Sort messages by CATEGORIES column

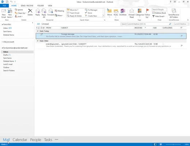171,28
